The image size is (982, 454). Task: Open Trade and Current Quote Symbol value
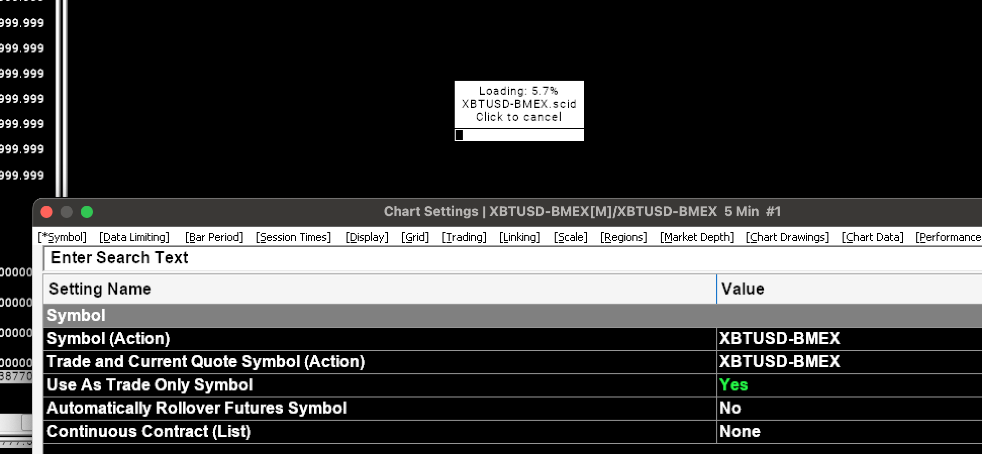point(850,362)
